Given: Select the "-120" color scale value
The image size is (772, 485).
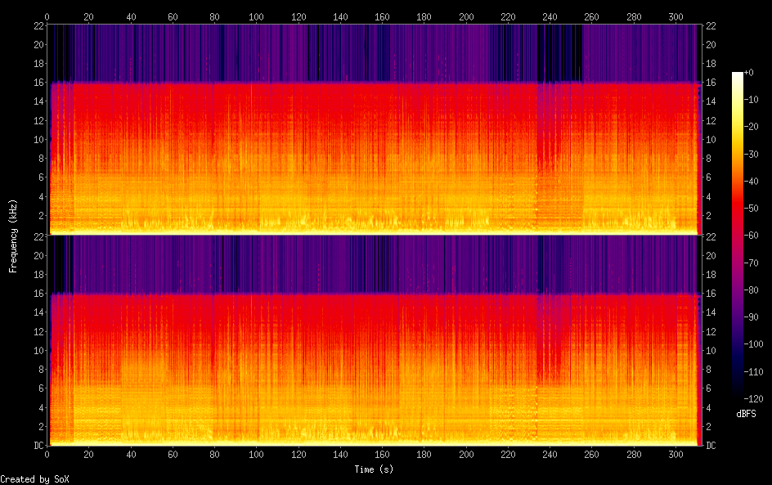Looking at the screenshot, I should [x=753, y=399].
